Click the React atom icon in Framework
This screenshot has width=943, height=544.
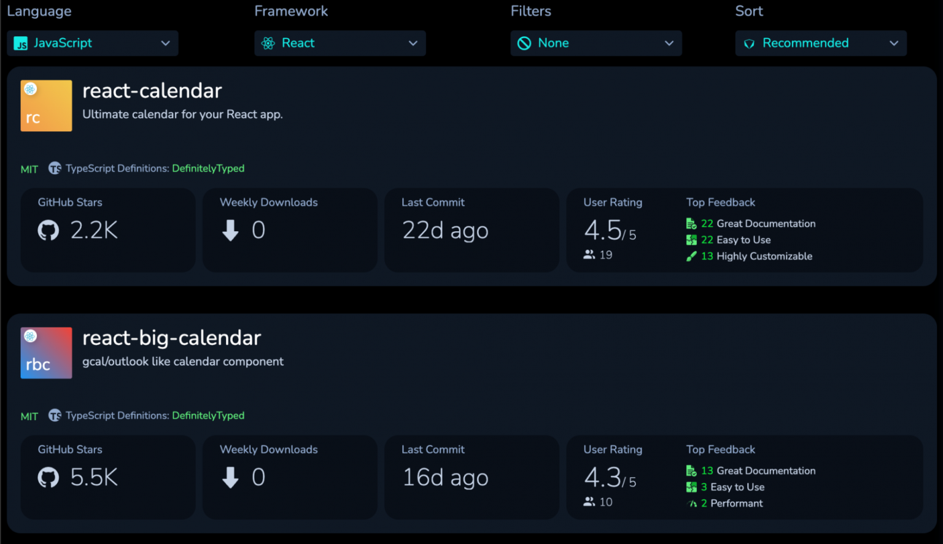coord(268,43)
